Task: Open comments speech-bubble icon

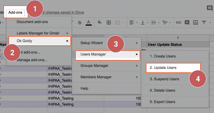Action: 210,8
